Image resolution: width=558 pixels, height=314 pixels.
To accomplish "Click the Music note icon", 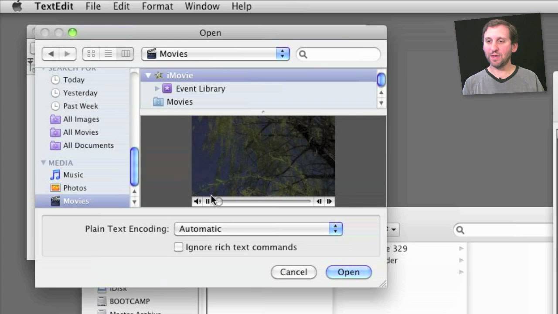I will point(55,175).
